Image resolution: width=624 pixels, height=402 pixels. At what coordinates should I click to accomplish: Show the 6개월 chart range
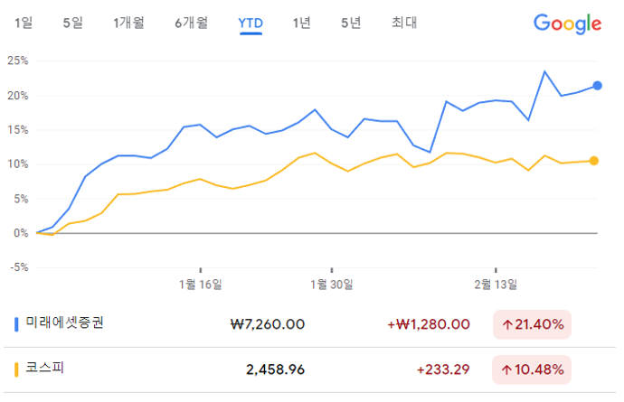(191, 23)
